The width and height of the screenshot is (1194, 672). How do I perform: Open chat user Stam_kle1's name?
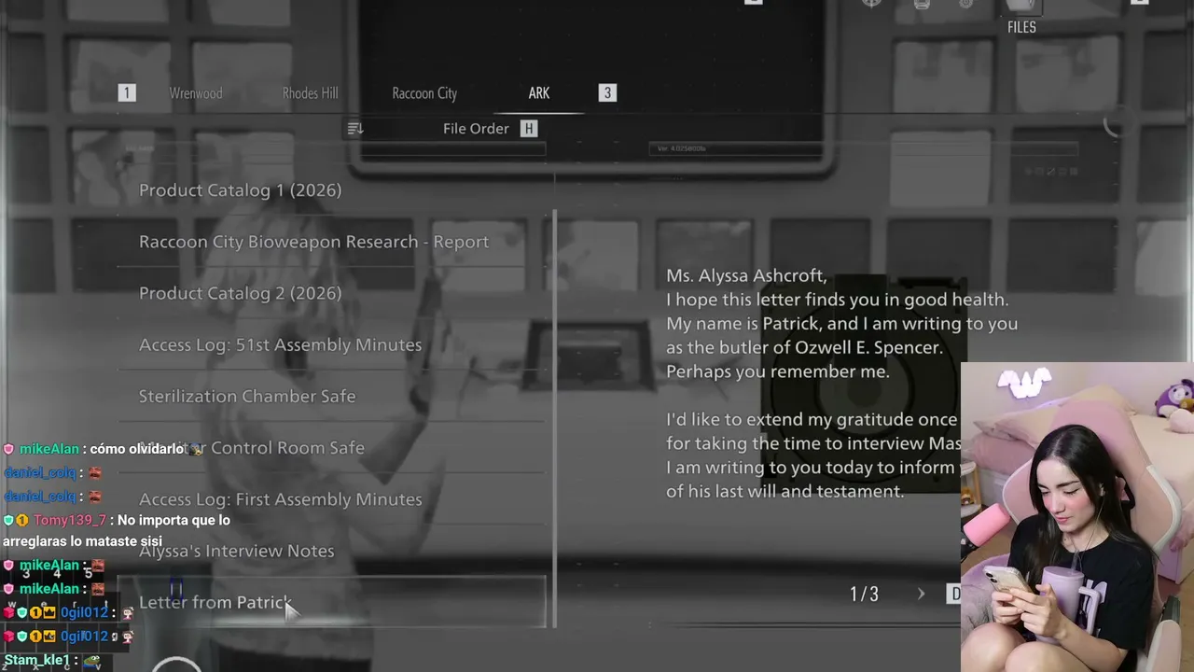[37, 660]
